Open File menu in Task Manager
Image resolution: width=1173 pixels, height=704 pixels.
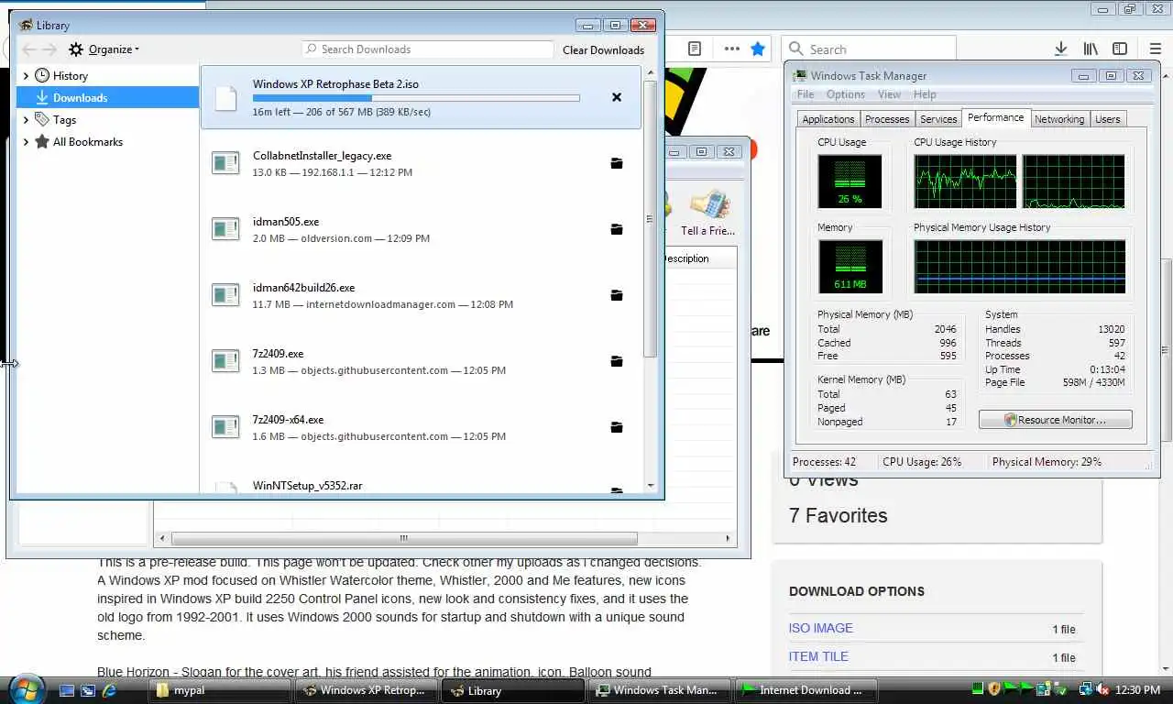(x=806, y=94)
